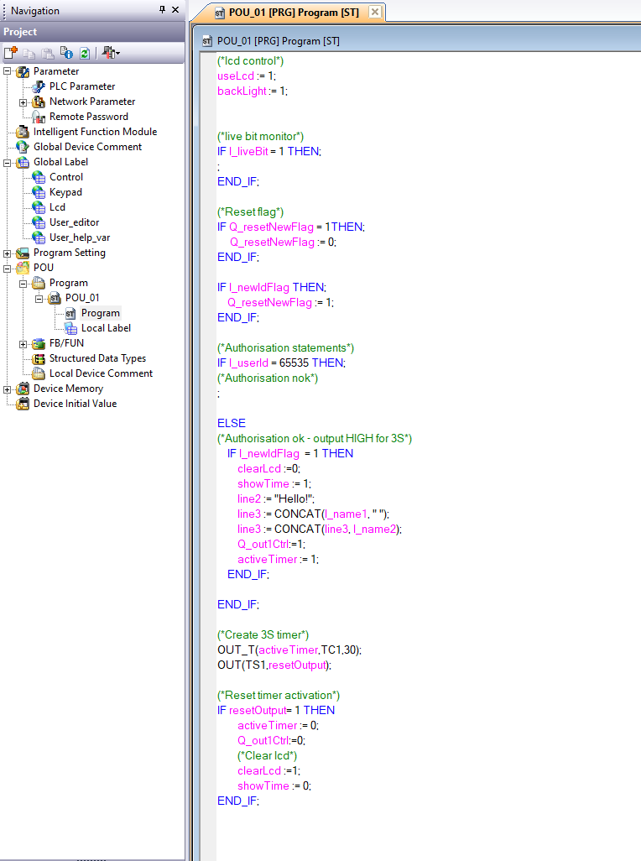Click the Control global label icon

click(39, 177)
